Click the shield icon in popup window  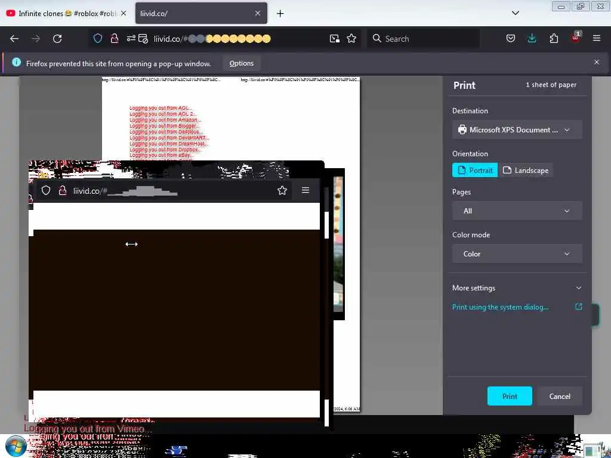46,190
